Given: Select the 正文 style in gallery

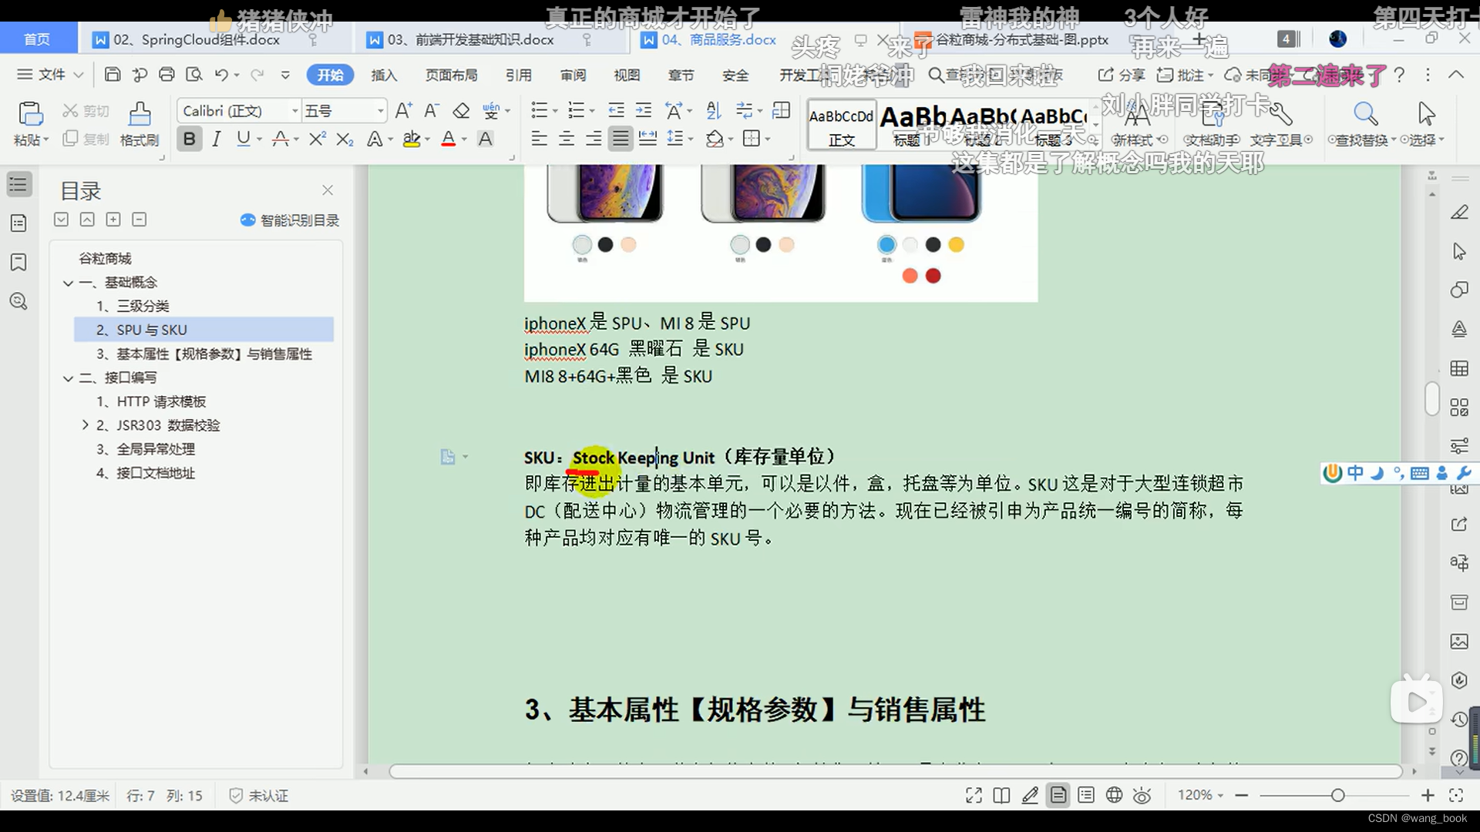Looking at the screenshot, I should (841, 124).
